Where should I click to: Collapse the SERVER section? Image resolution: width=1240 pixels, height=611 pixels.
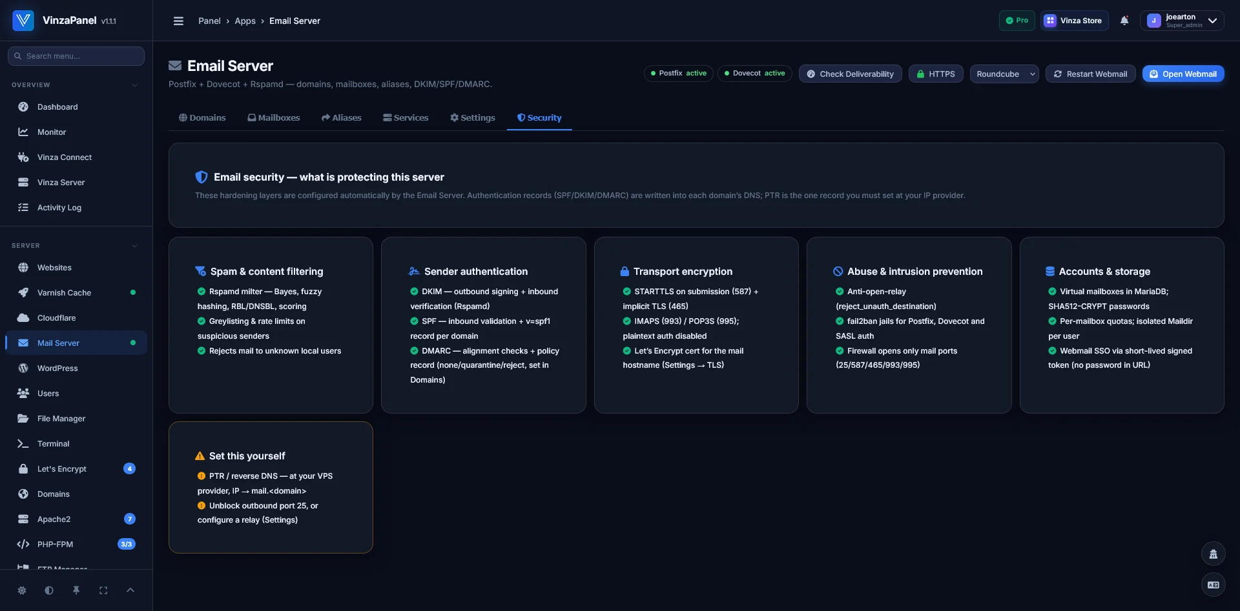[x=75, y=246]
